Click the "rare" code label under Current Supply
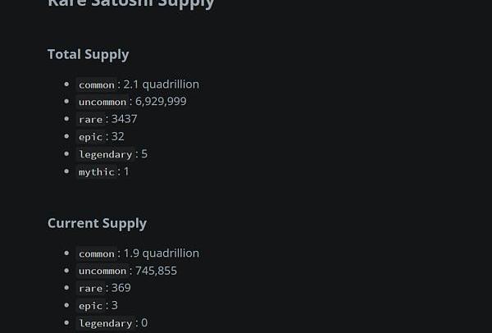The image size is (492, 333). coord(91,288)
